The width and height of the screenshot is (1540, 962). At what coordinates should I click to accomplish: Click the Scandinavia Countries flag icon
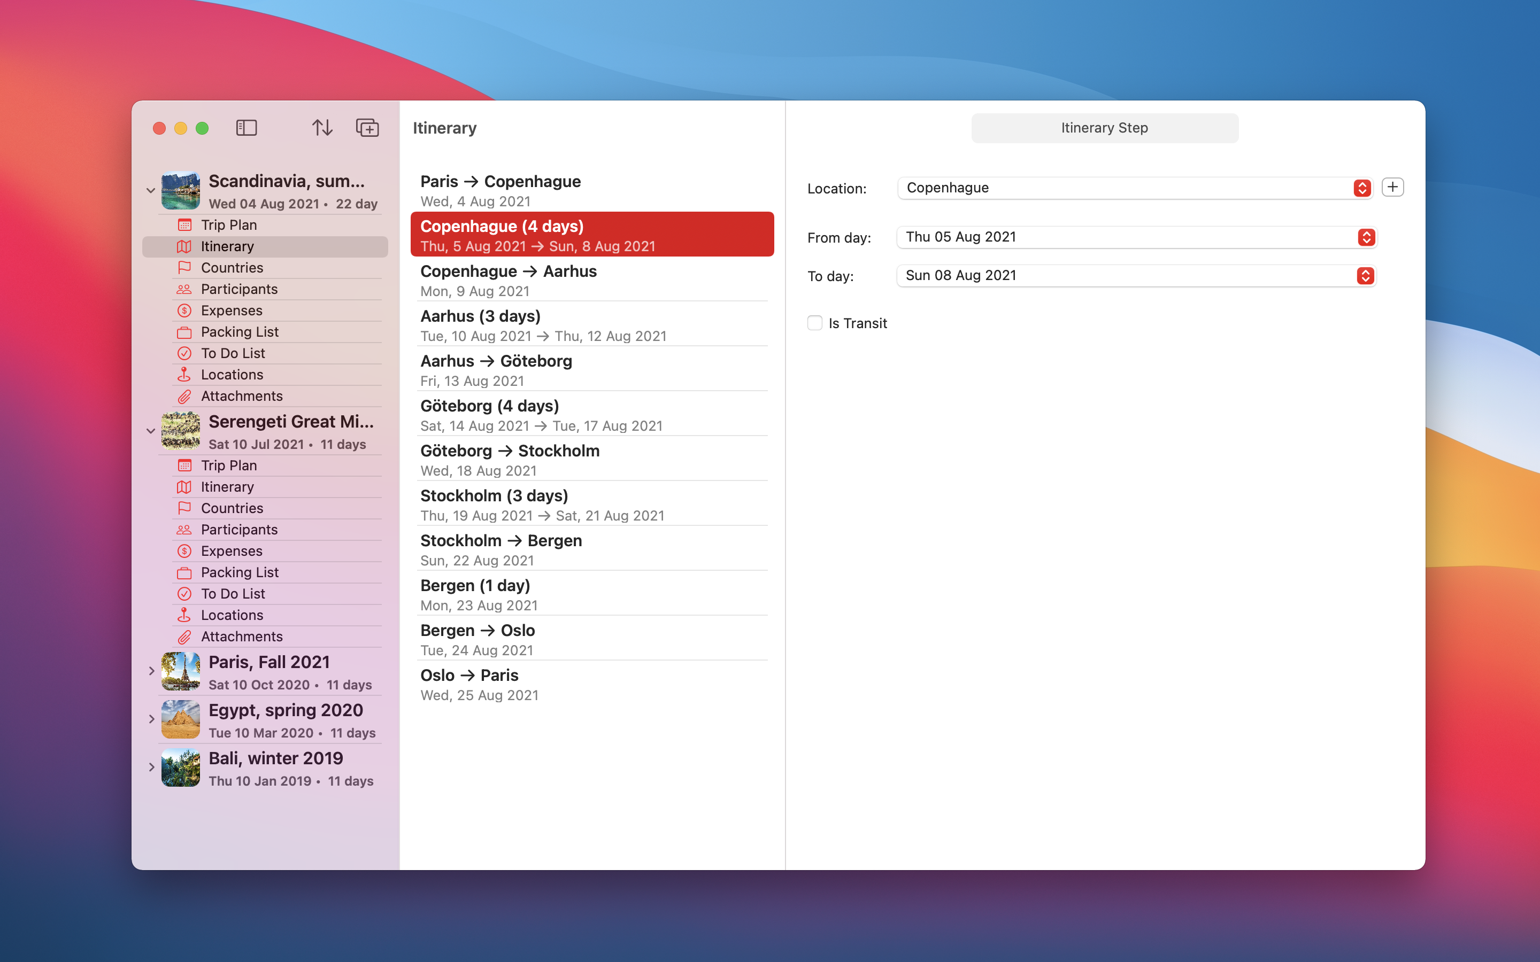tap(184, 268)
